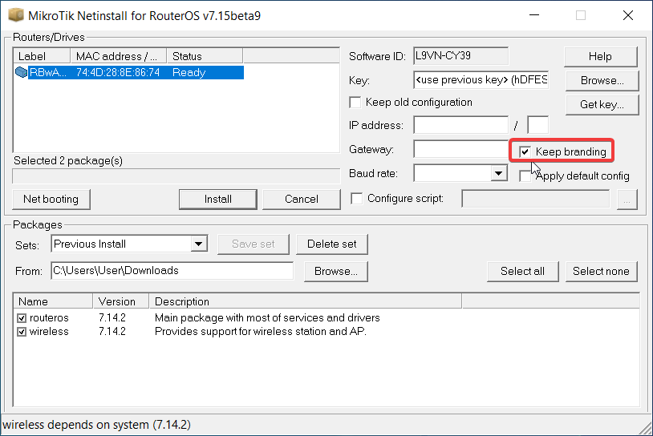Click the Get key... button
This screenshot has width=653, height=436.
601,104
